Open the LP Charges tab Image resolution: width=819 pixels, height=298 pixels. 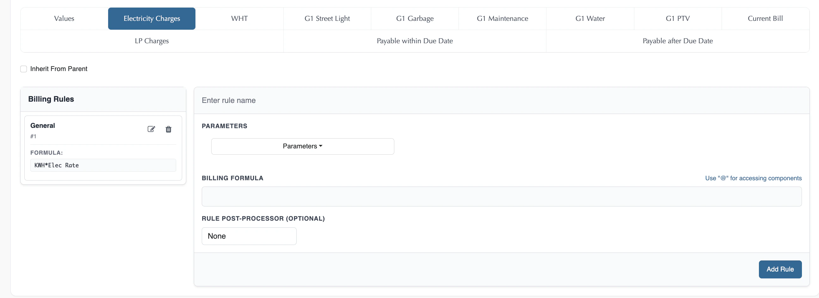(x=152, y=41)
